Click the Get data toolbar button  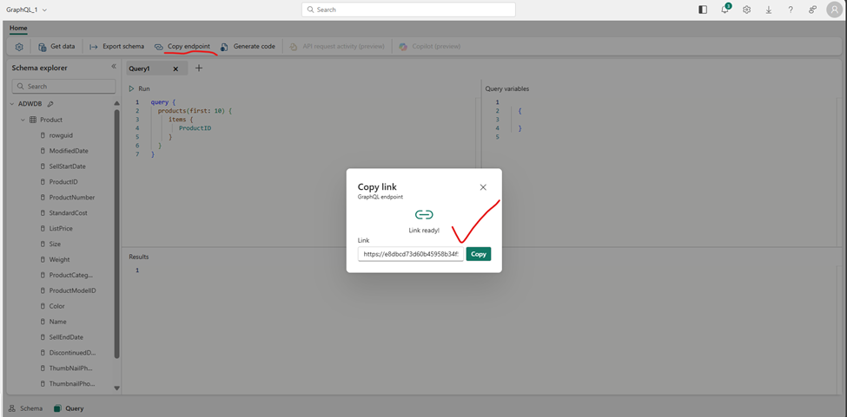tap(56, 47)
